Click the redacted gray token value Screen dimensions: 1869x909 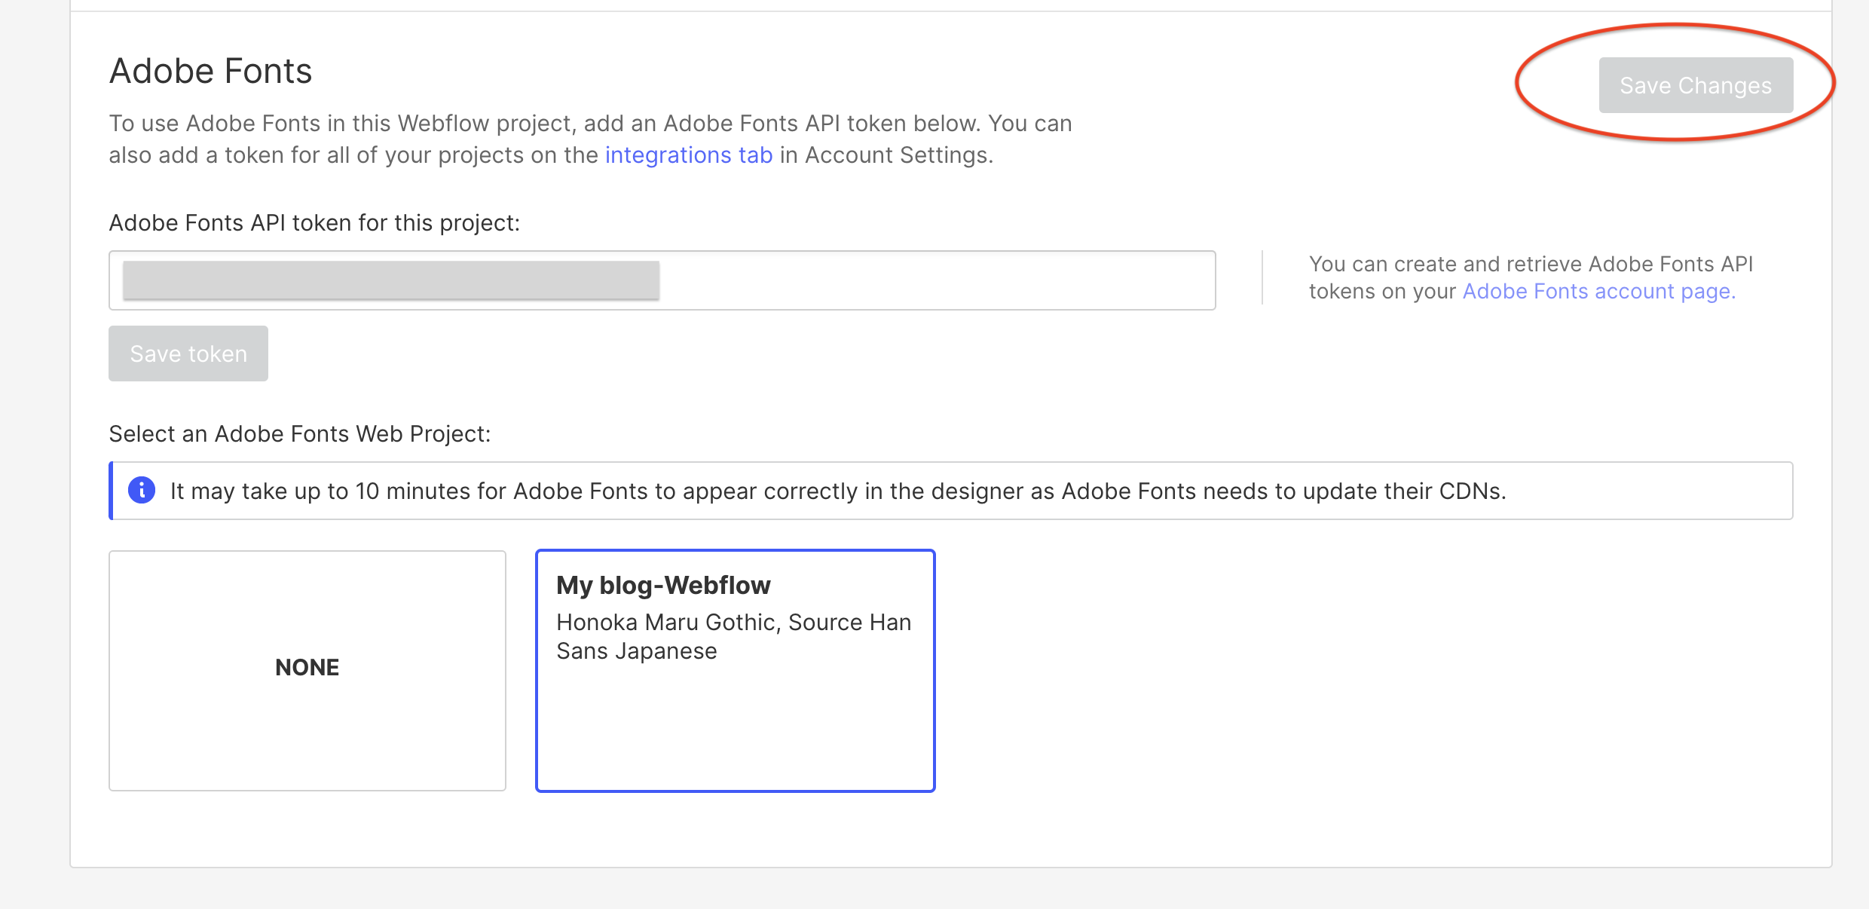pos(390,280)
